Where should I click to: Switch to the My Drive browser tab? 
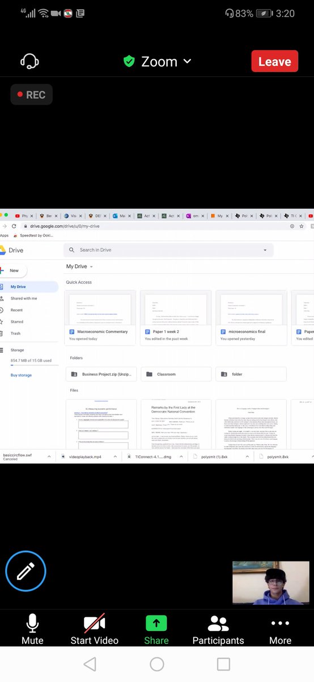(x=219, y=216)
